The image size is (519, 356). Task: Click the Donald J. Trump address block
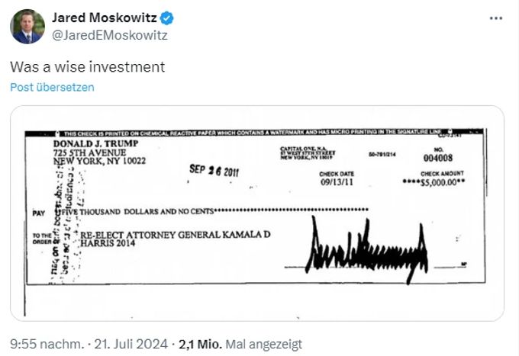point(99,152)
